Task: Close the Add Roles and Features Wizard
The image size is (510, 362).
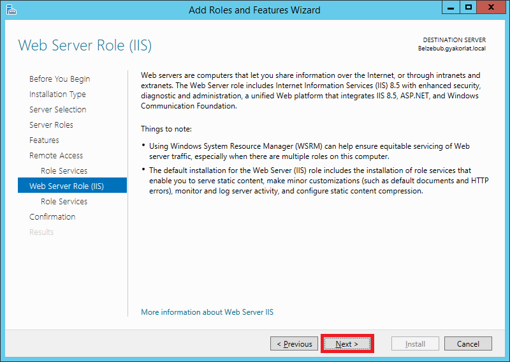Action: tap(491, 7)
